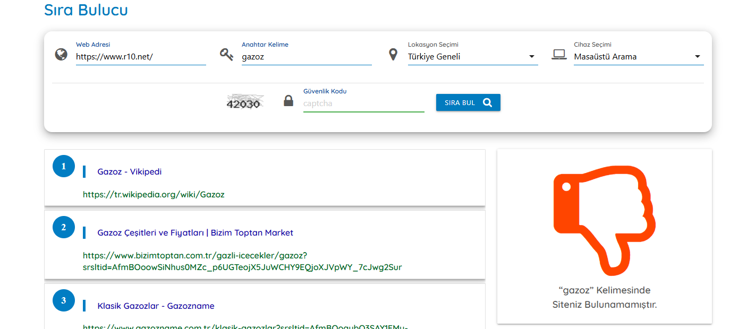Viewport: 747px width, 329px height.
Task: Click the padlock icon beside Güvenlik Kodu
Action: click(x=288, y=101)
